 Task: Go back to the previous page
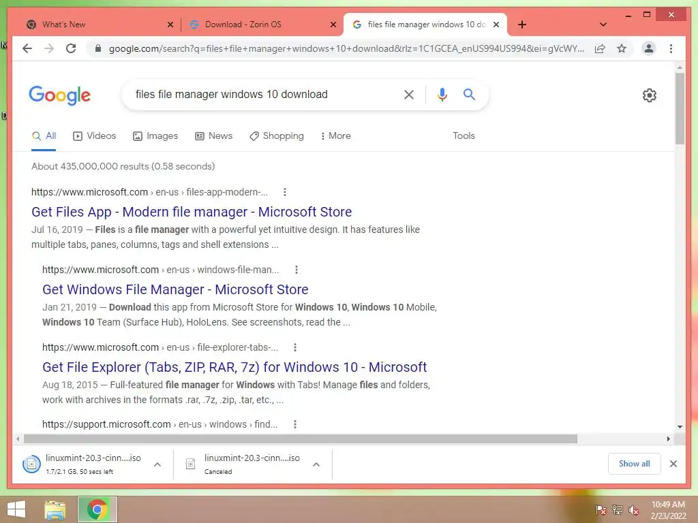27,48
